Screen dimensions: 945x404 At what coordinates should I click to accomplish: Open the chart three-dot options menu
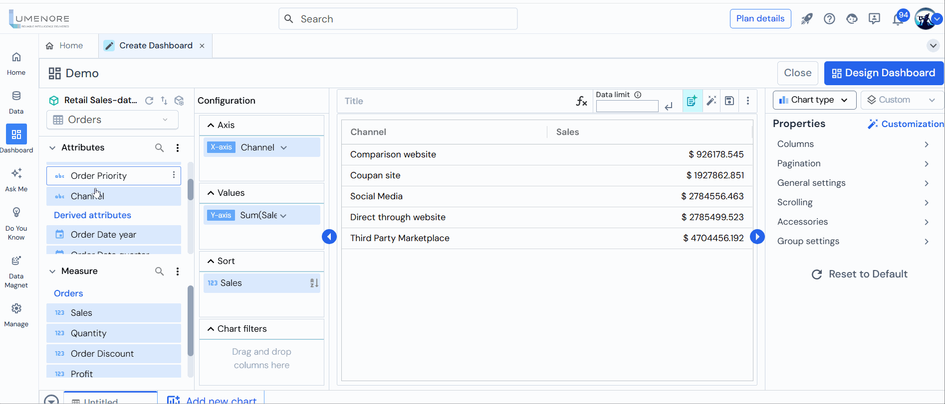point(747,101)
